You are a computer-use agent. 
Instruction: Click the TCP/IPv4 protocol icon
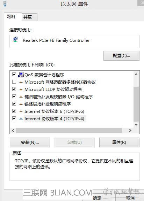coord(21,119)
